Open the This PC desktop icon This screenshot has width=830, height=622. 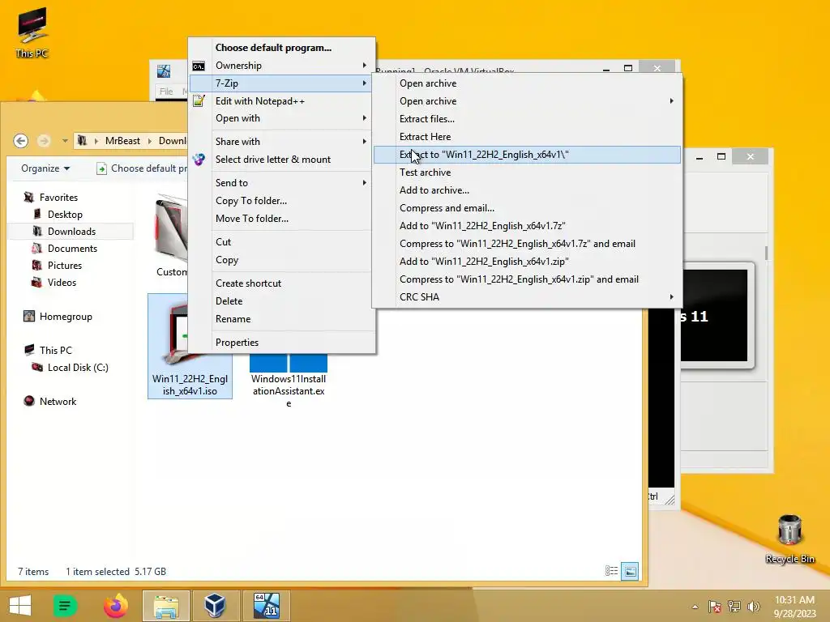point(32,32)
